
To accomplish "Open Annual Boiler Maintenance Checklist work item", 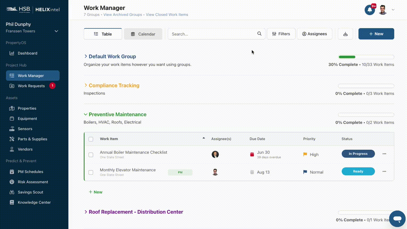I will tap(133, 152).
